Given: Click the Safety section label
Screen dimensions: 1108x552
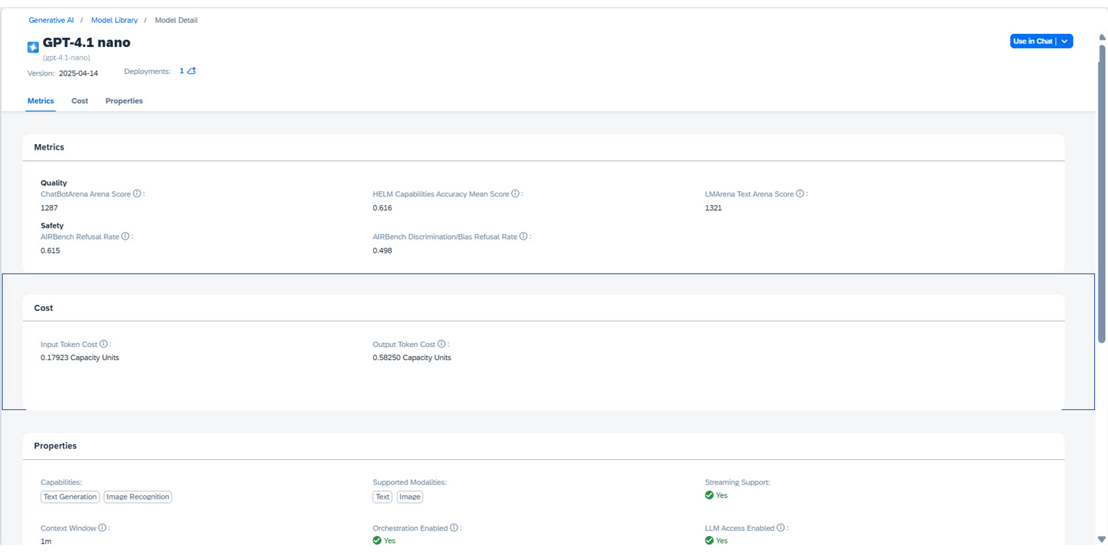Looking at the screenshot, I should click(x=52, y=226).
